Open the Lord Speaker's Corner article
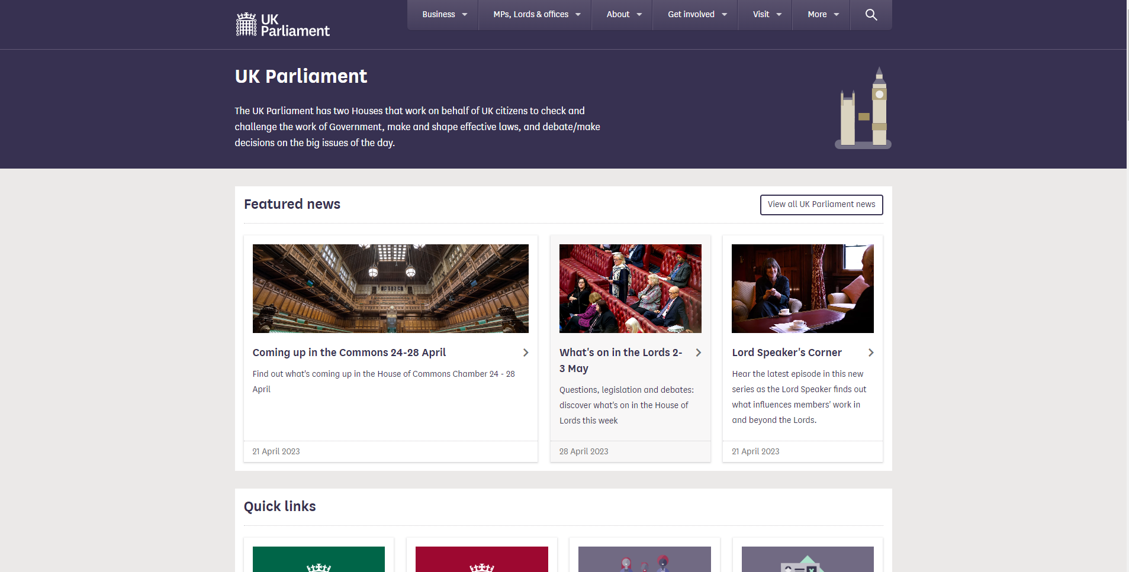 click(x=786, y=353)
